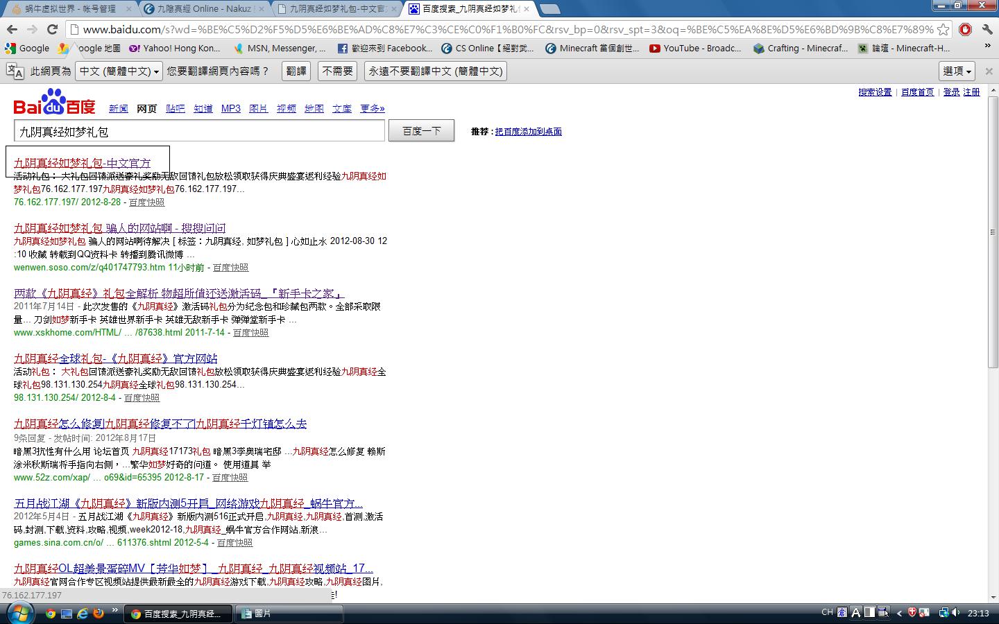Reload the page with the refresh icon

(x=52, y=29)
